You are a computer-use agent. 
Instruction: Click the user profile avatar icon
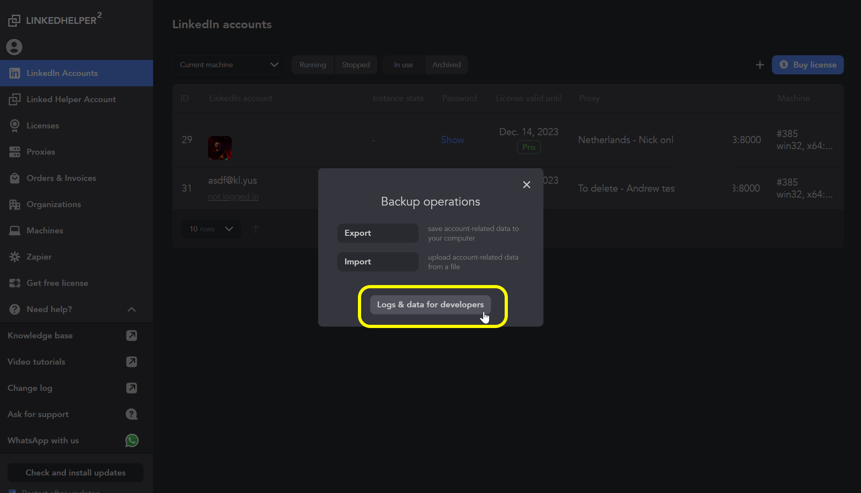pos(14,47)
